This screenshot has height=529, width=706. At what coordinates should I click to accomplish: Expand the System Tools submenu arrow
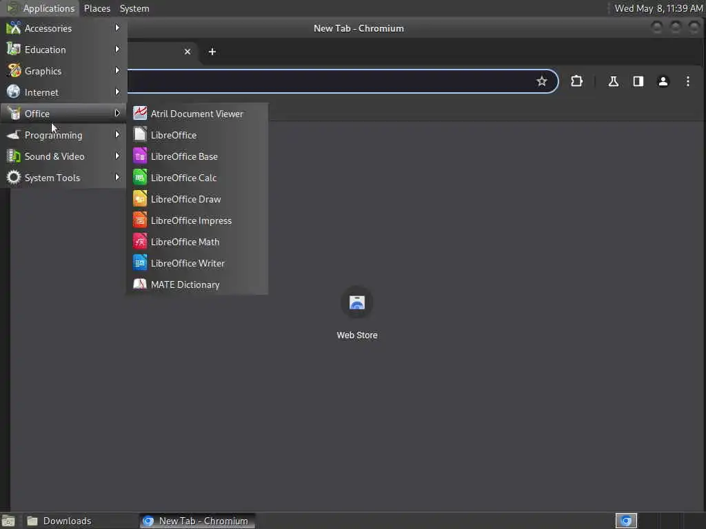(x=117, y=177)
